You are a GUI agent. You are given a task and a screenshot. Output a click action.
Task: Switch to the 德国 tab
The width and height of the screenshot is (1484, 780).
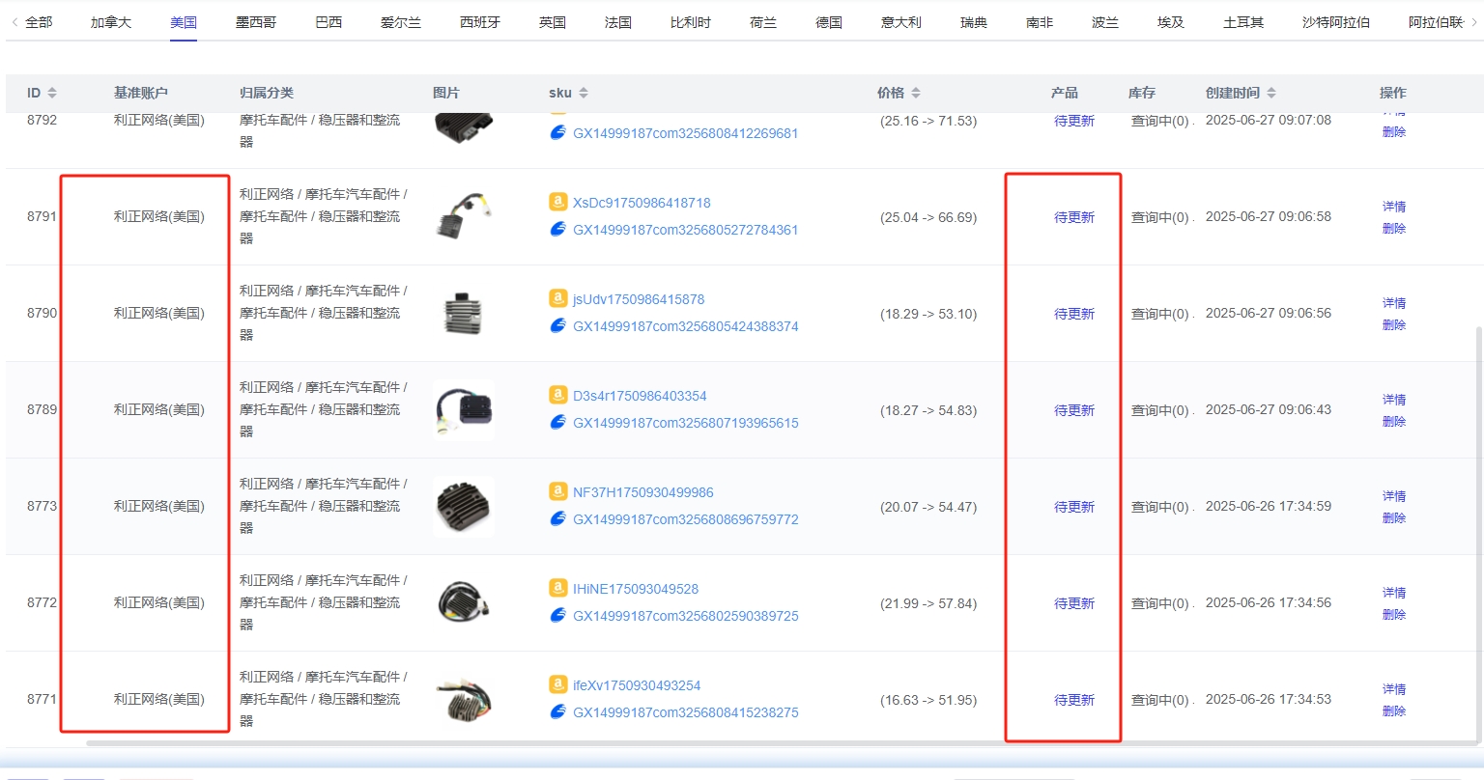tap(829, 22)
